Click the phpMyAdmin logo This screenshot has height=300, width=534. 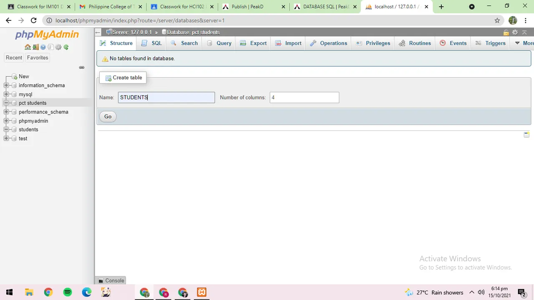pos(47,35)
